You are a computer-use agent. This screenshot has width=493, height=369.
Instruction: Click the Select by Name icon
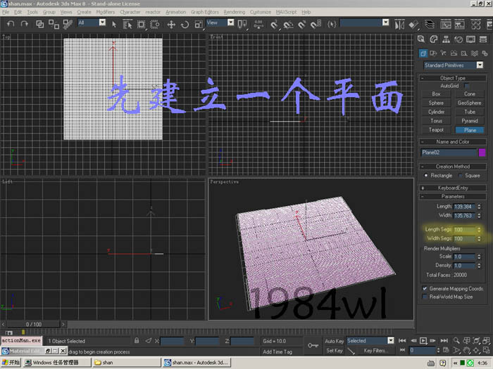(127, 24)
